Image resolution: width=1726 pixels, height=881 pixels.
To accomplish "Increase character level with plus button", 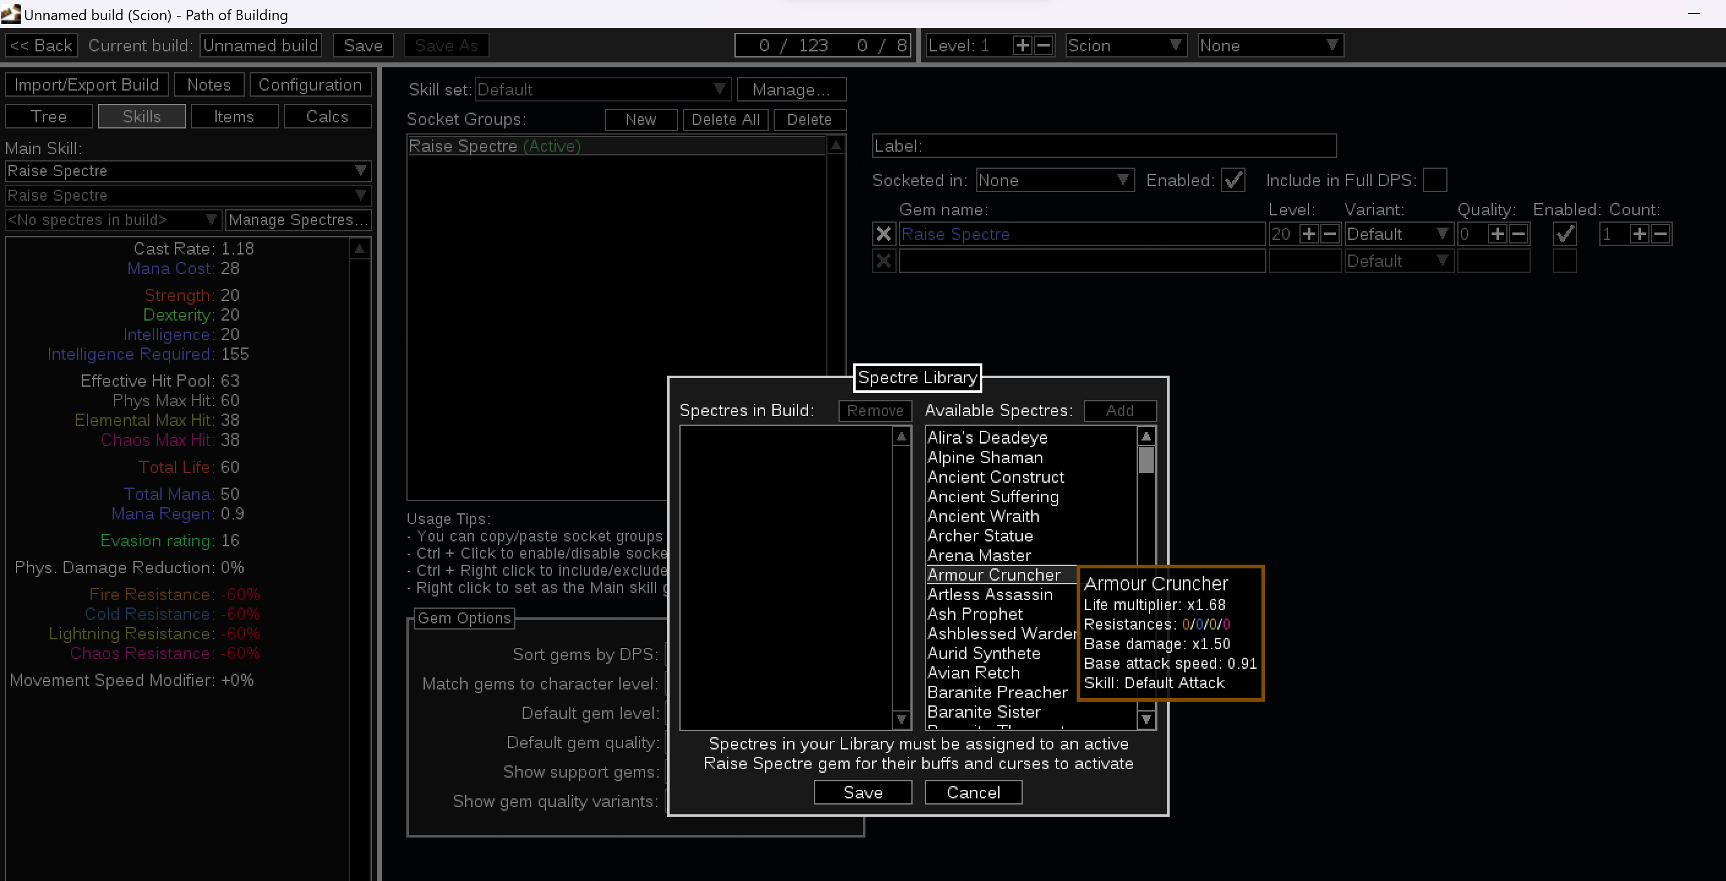I will click(1022, 45).
